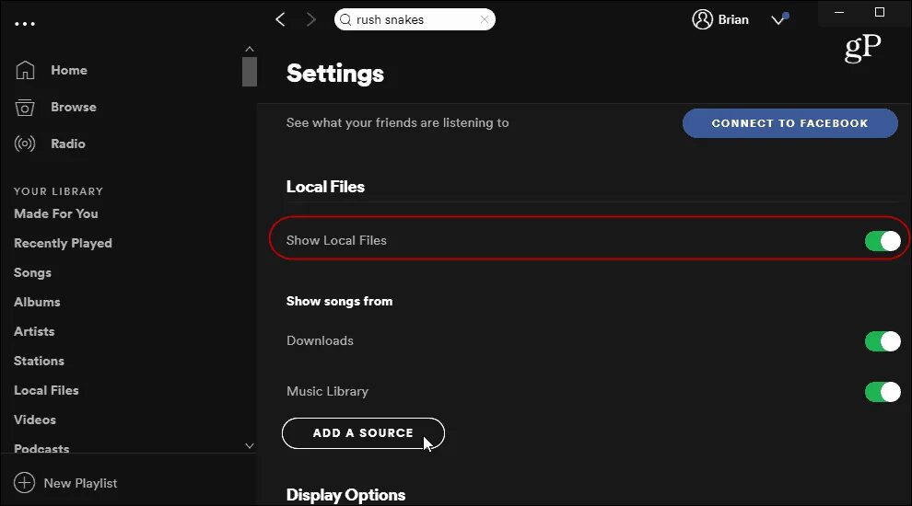Clear the search field with X icon
The image size is (912, 506).
485,19
